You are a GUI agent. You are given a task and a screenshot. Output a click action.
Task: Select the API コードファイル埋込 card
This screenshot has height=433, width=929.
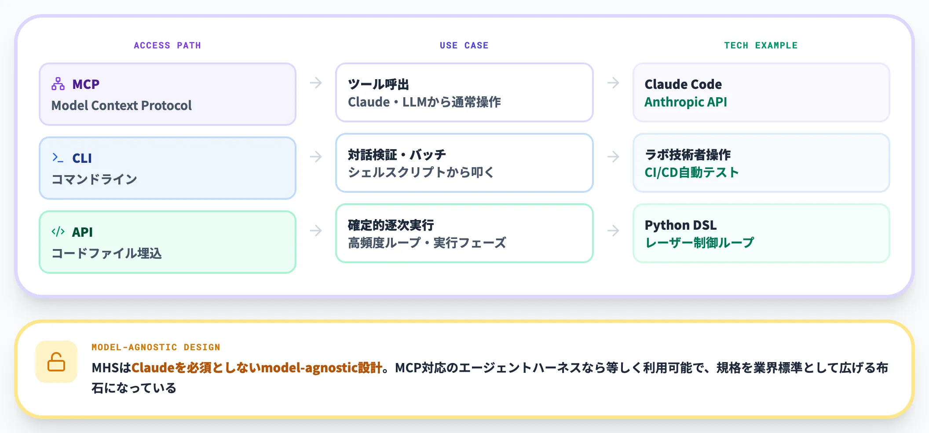pyautogui.click(x=168, y=242)
